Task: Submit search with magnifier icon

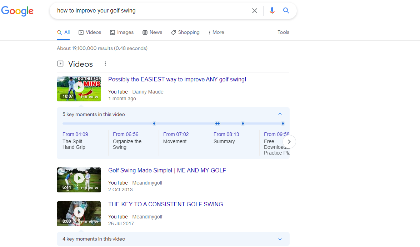Action: (286, 11)
